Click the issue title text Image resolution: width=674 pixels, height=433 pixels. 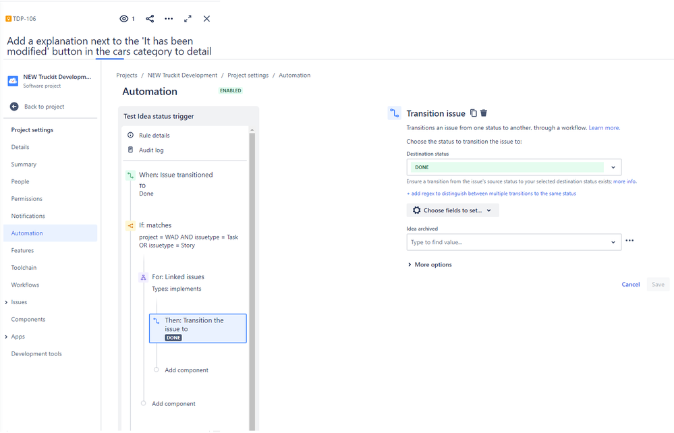tap(109, 47)
